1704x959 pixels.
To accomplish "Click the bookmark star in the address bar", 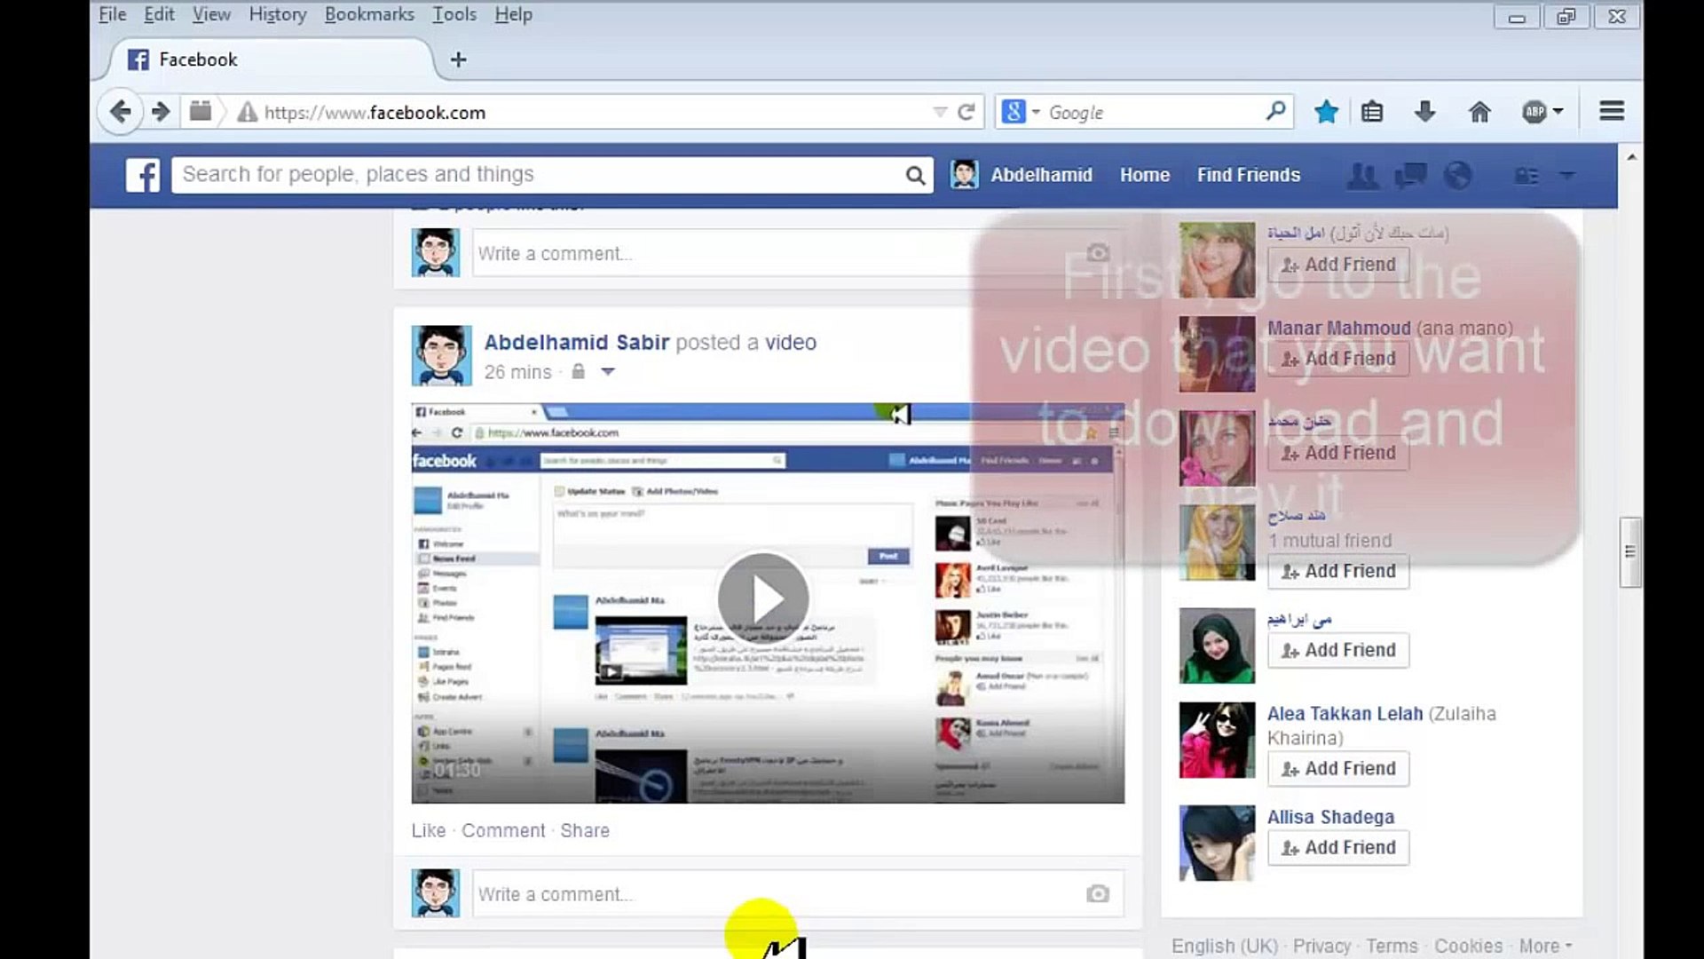I will tap(1326, 112).
